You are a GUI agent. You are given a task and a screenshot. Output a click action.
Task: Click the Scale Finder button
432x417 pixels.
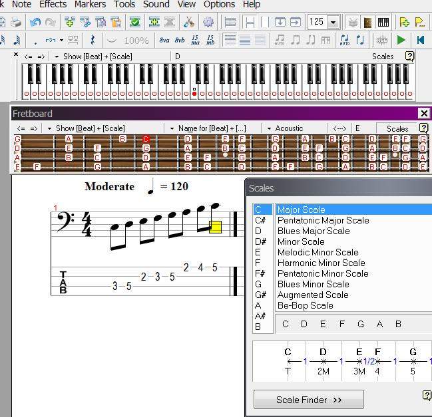click(x=308, y=400)
